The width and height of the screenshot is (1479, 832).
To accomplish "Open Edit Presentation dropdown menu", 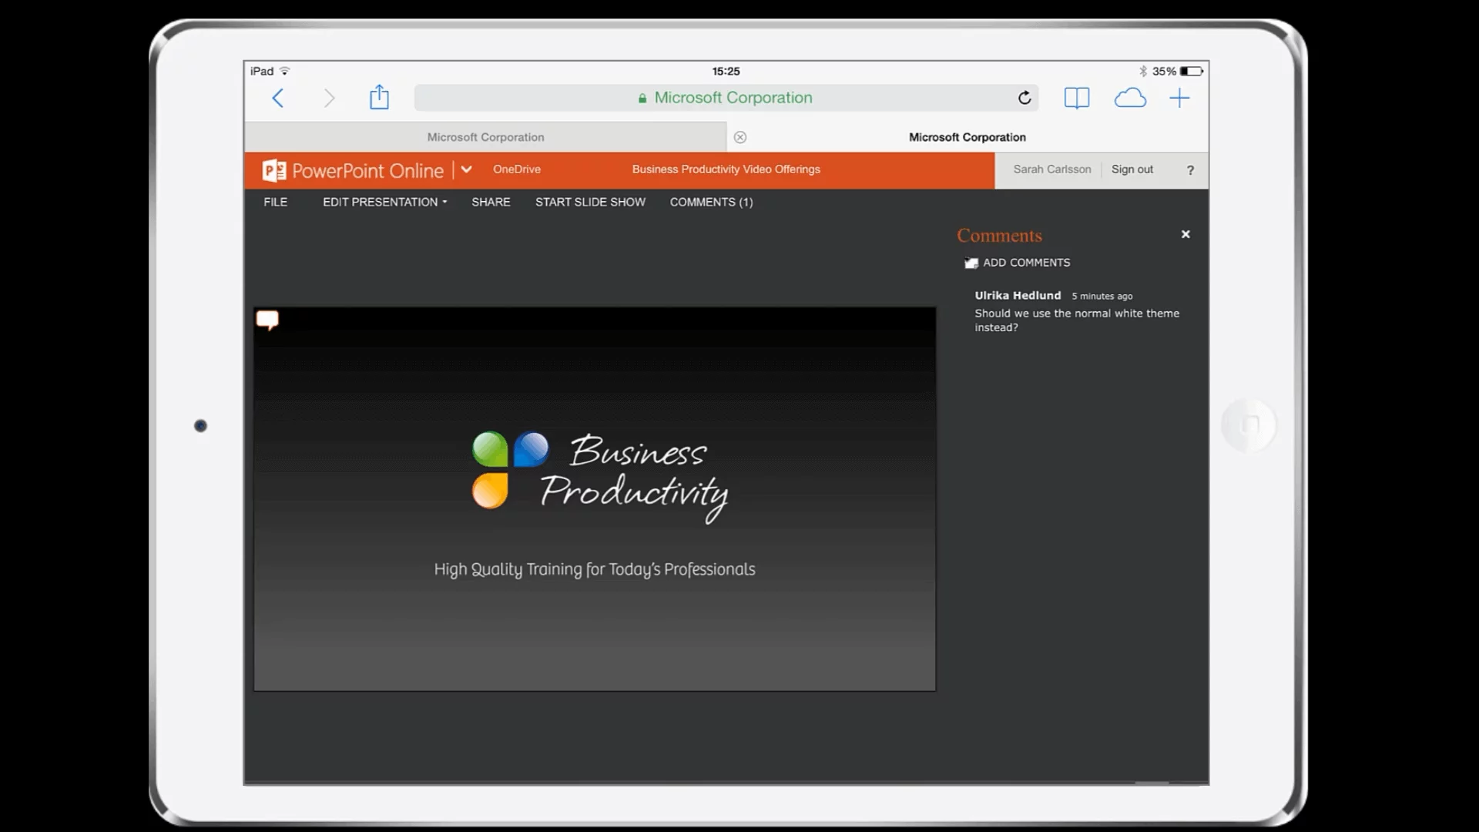I will pos(384,202).
